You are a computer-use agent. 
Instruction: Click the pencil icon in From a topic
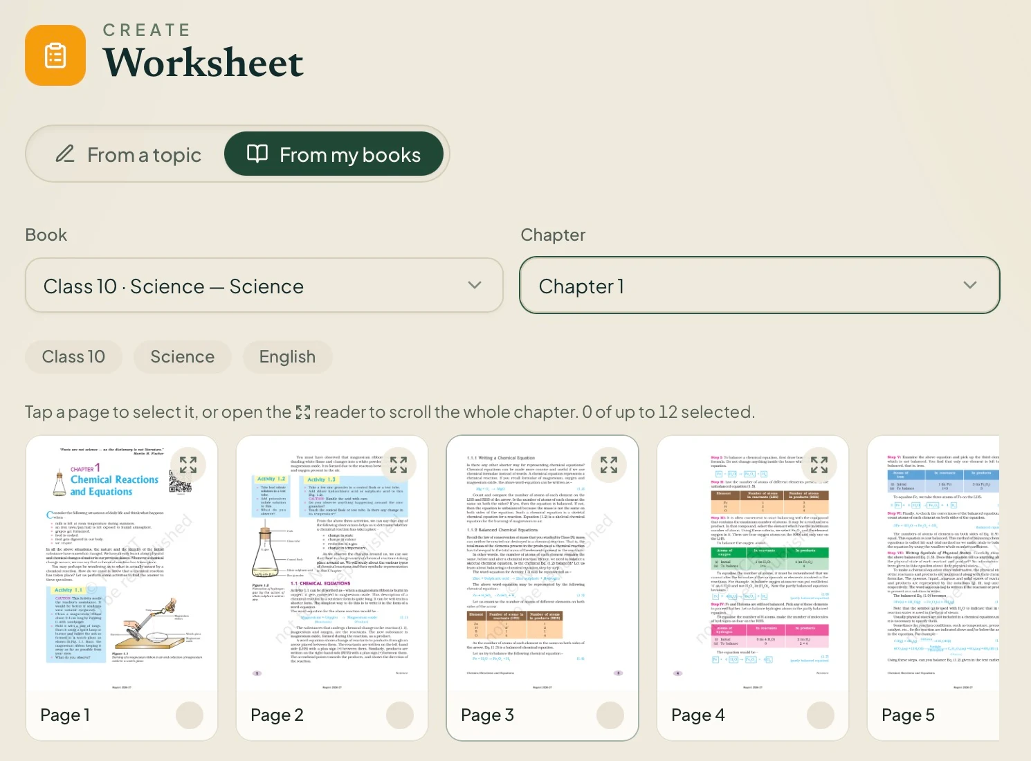click(x=65, y=154)
